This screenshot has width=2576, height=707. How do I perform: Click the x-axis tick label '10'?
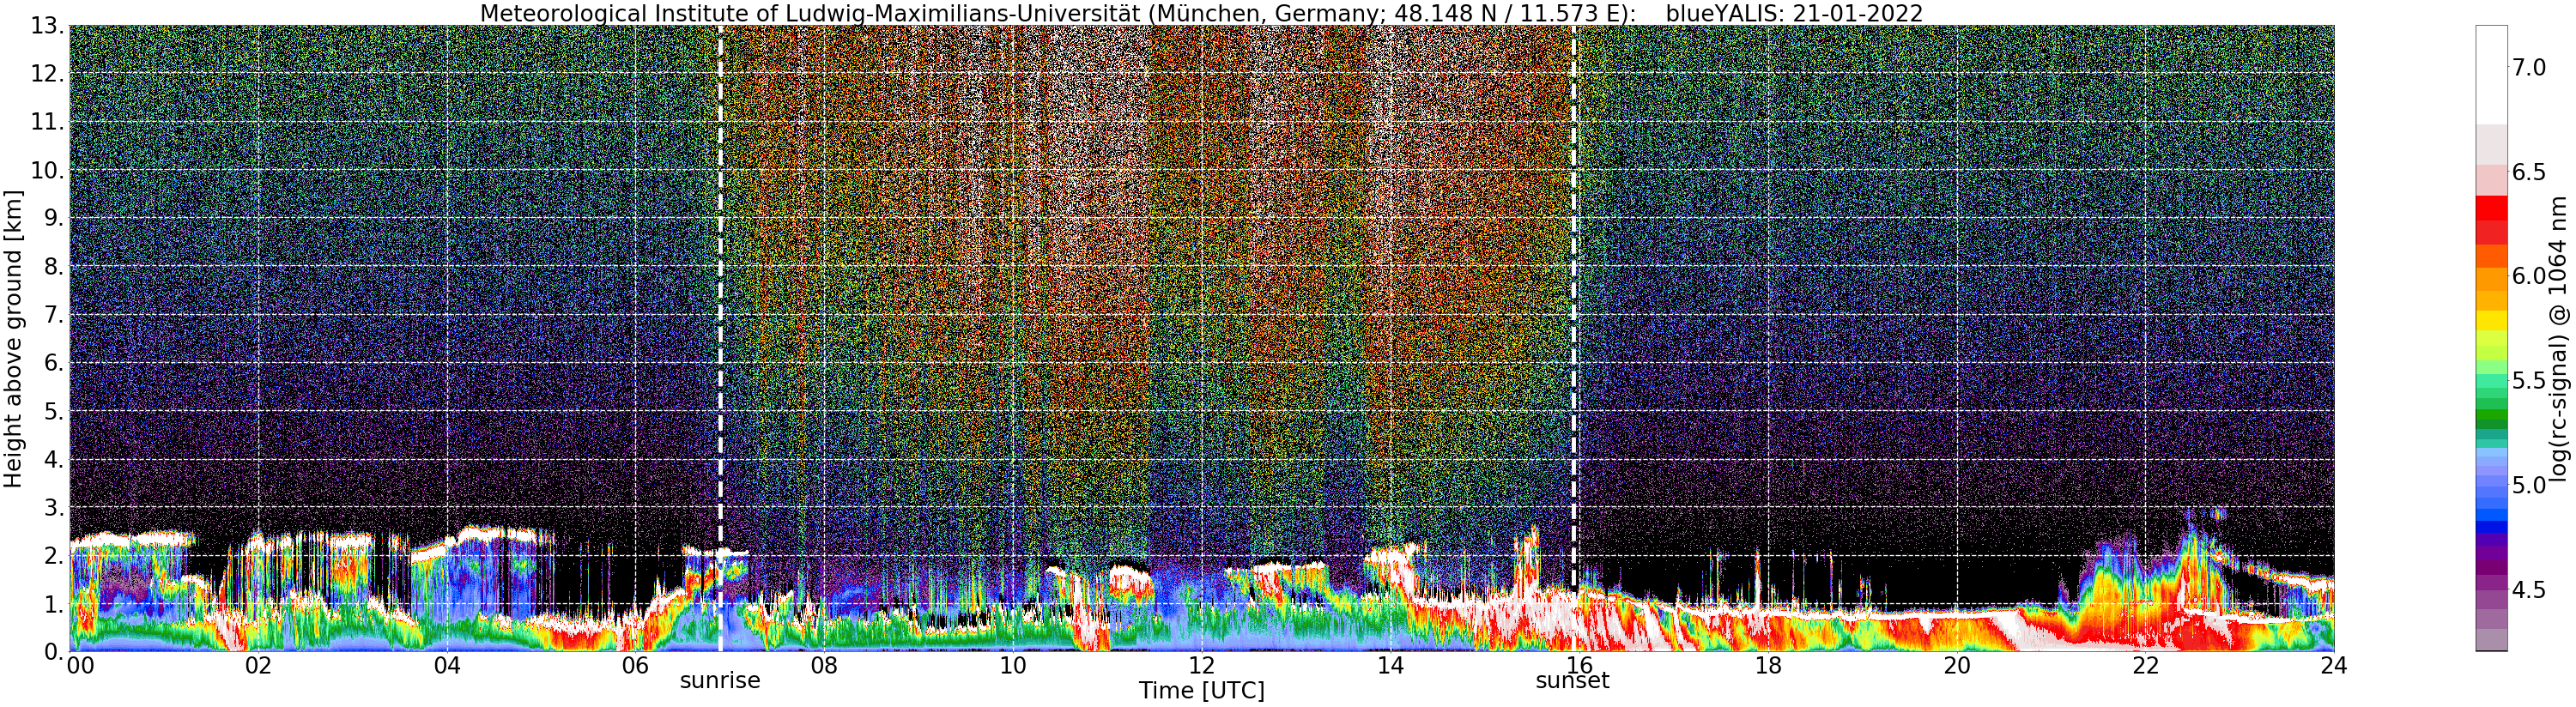(x=1012, y=666)
